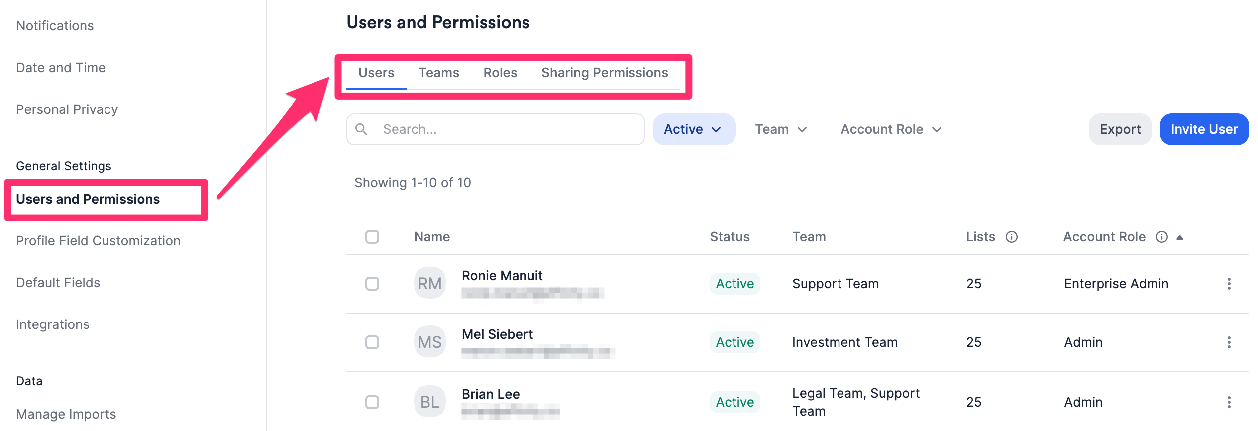Toggle the select-all checkbox in table header
Viewport: 1258px width, 431px height.
coord(372,237)
